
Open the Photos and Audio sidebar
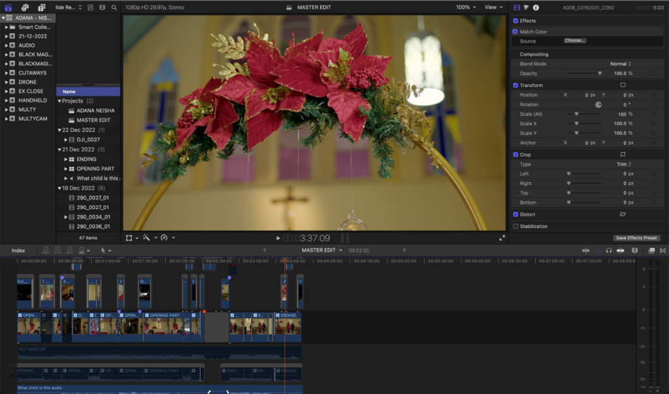click(x=24, y=7)
